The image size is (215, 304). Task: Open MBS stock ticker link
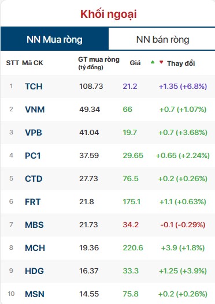34,225
